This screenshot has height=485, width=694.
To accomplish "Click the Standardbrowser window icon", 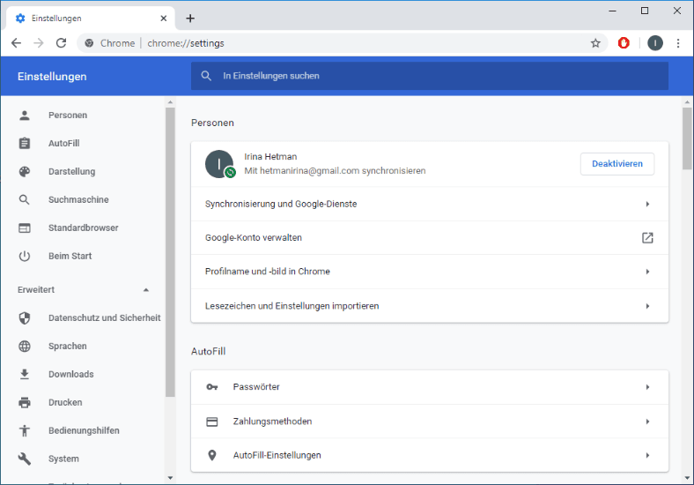I will (x=25, y=228).
